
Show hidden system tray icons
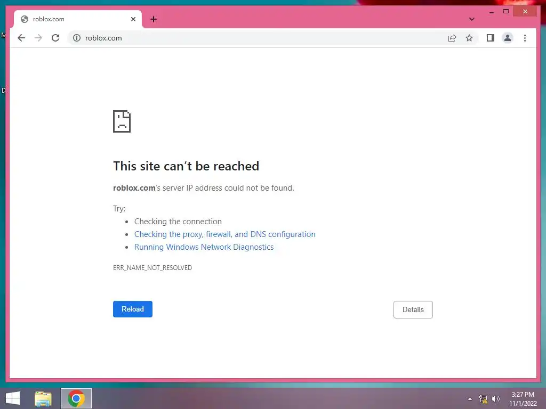(x=470, y=399)
